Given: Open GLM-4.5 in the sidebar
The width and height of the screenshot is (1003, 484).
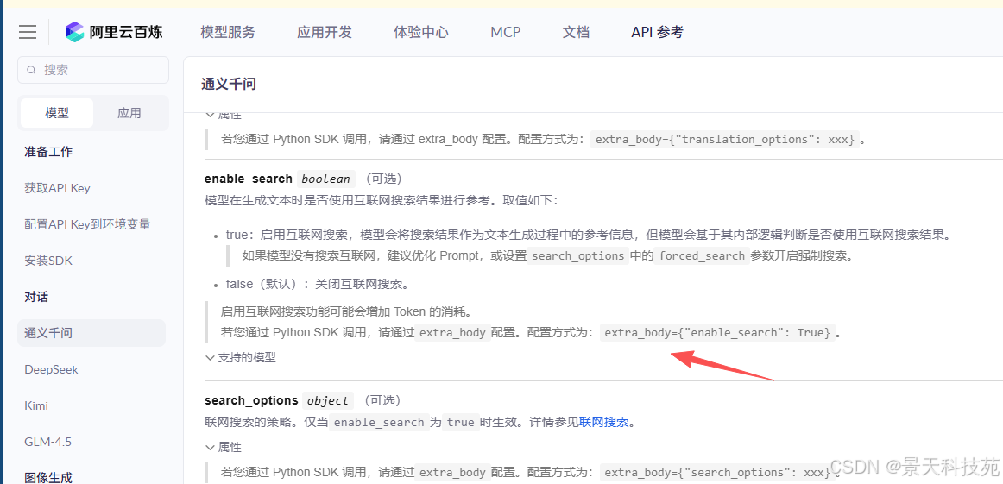Looking at the screenshot, I should [47, 442].
